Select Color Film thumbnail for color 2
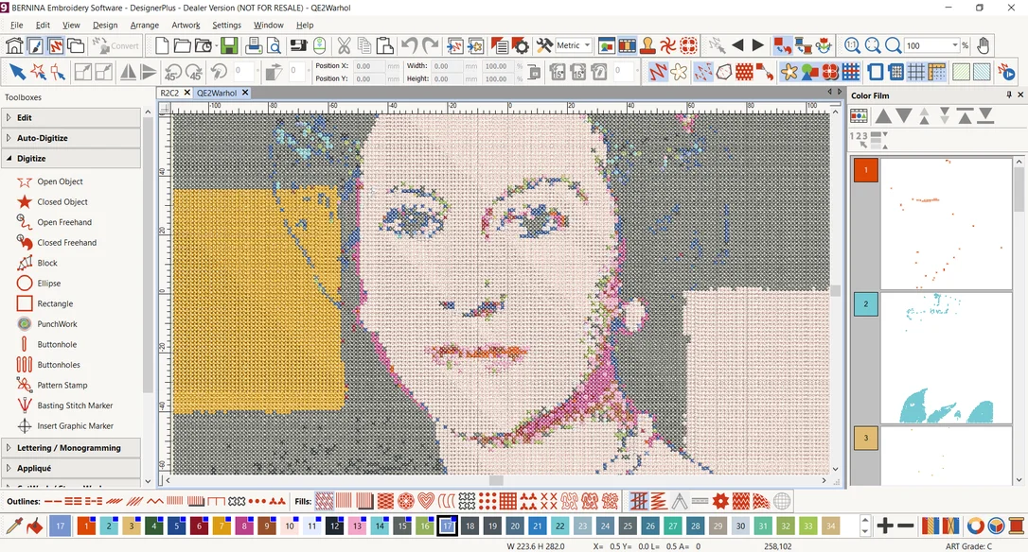The image size is (1028, 552). coord(946,357)
